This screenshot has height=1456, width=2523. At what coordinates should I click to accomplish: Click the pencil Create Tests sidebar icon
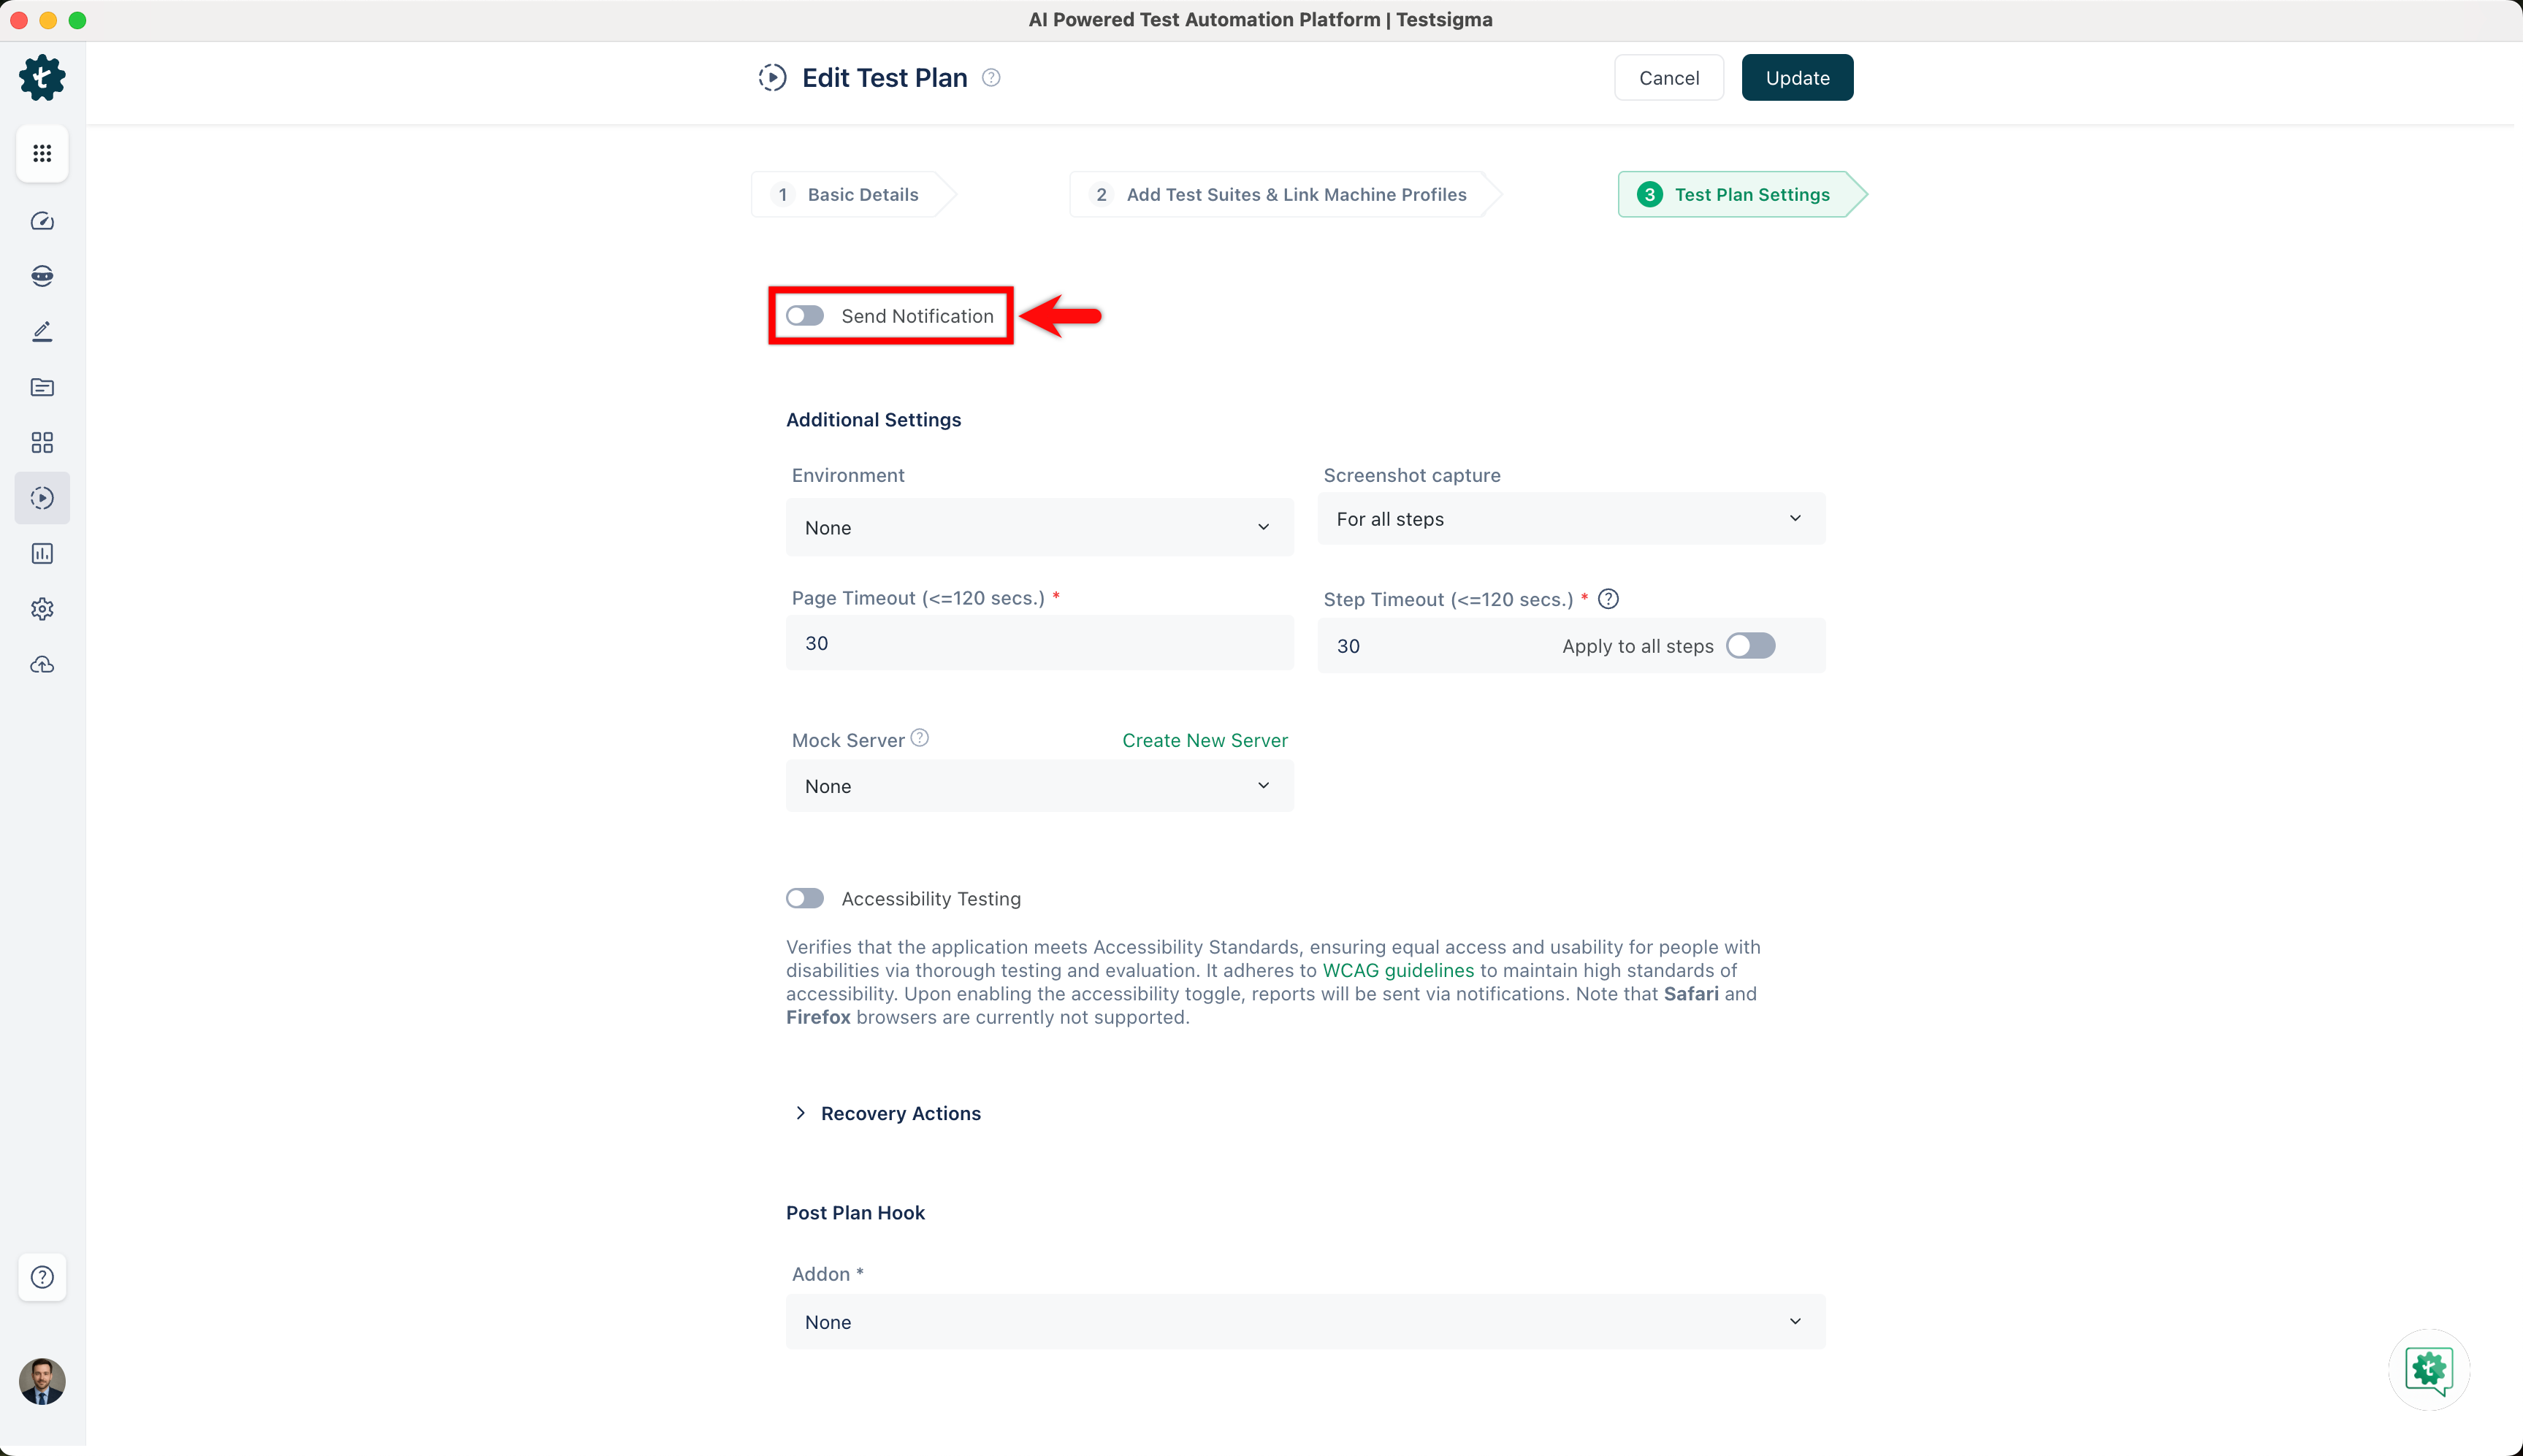[42, 332]
